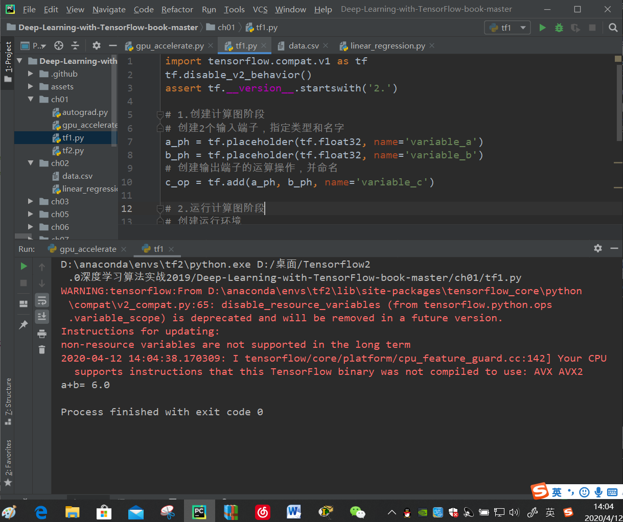Open Project panel settings gear
Image resolution: width=623 pixels, height=522 pixels.
click(x=96, y=45)
